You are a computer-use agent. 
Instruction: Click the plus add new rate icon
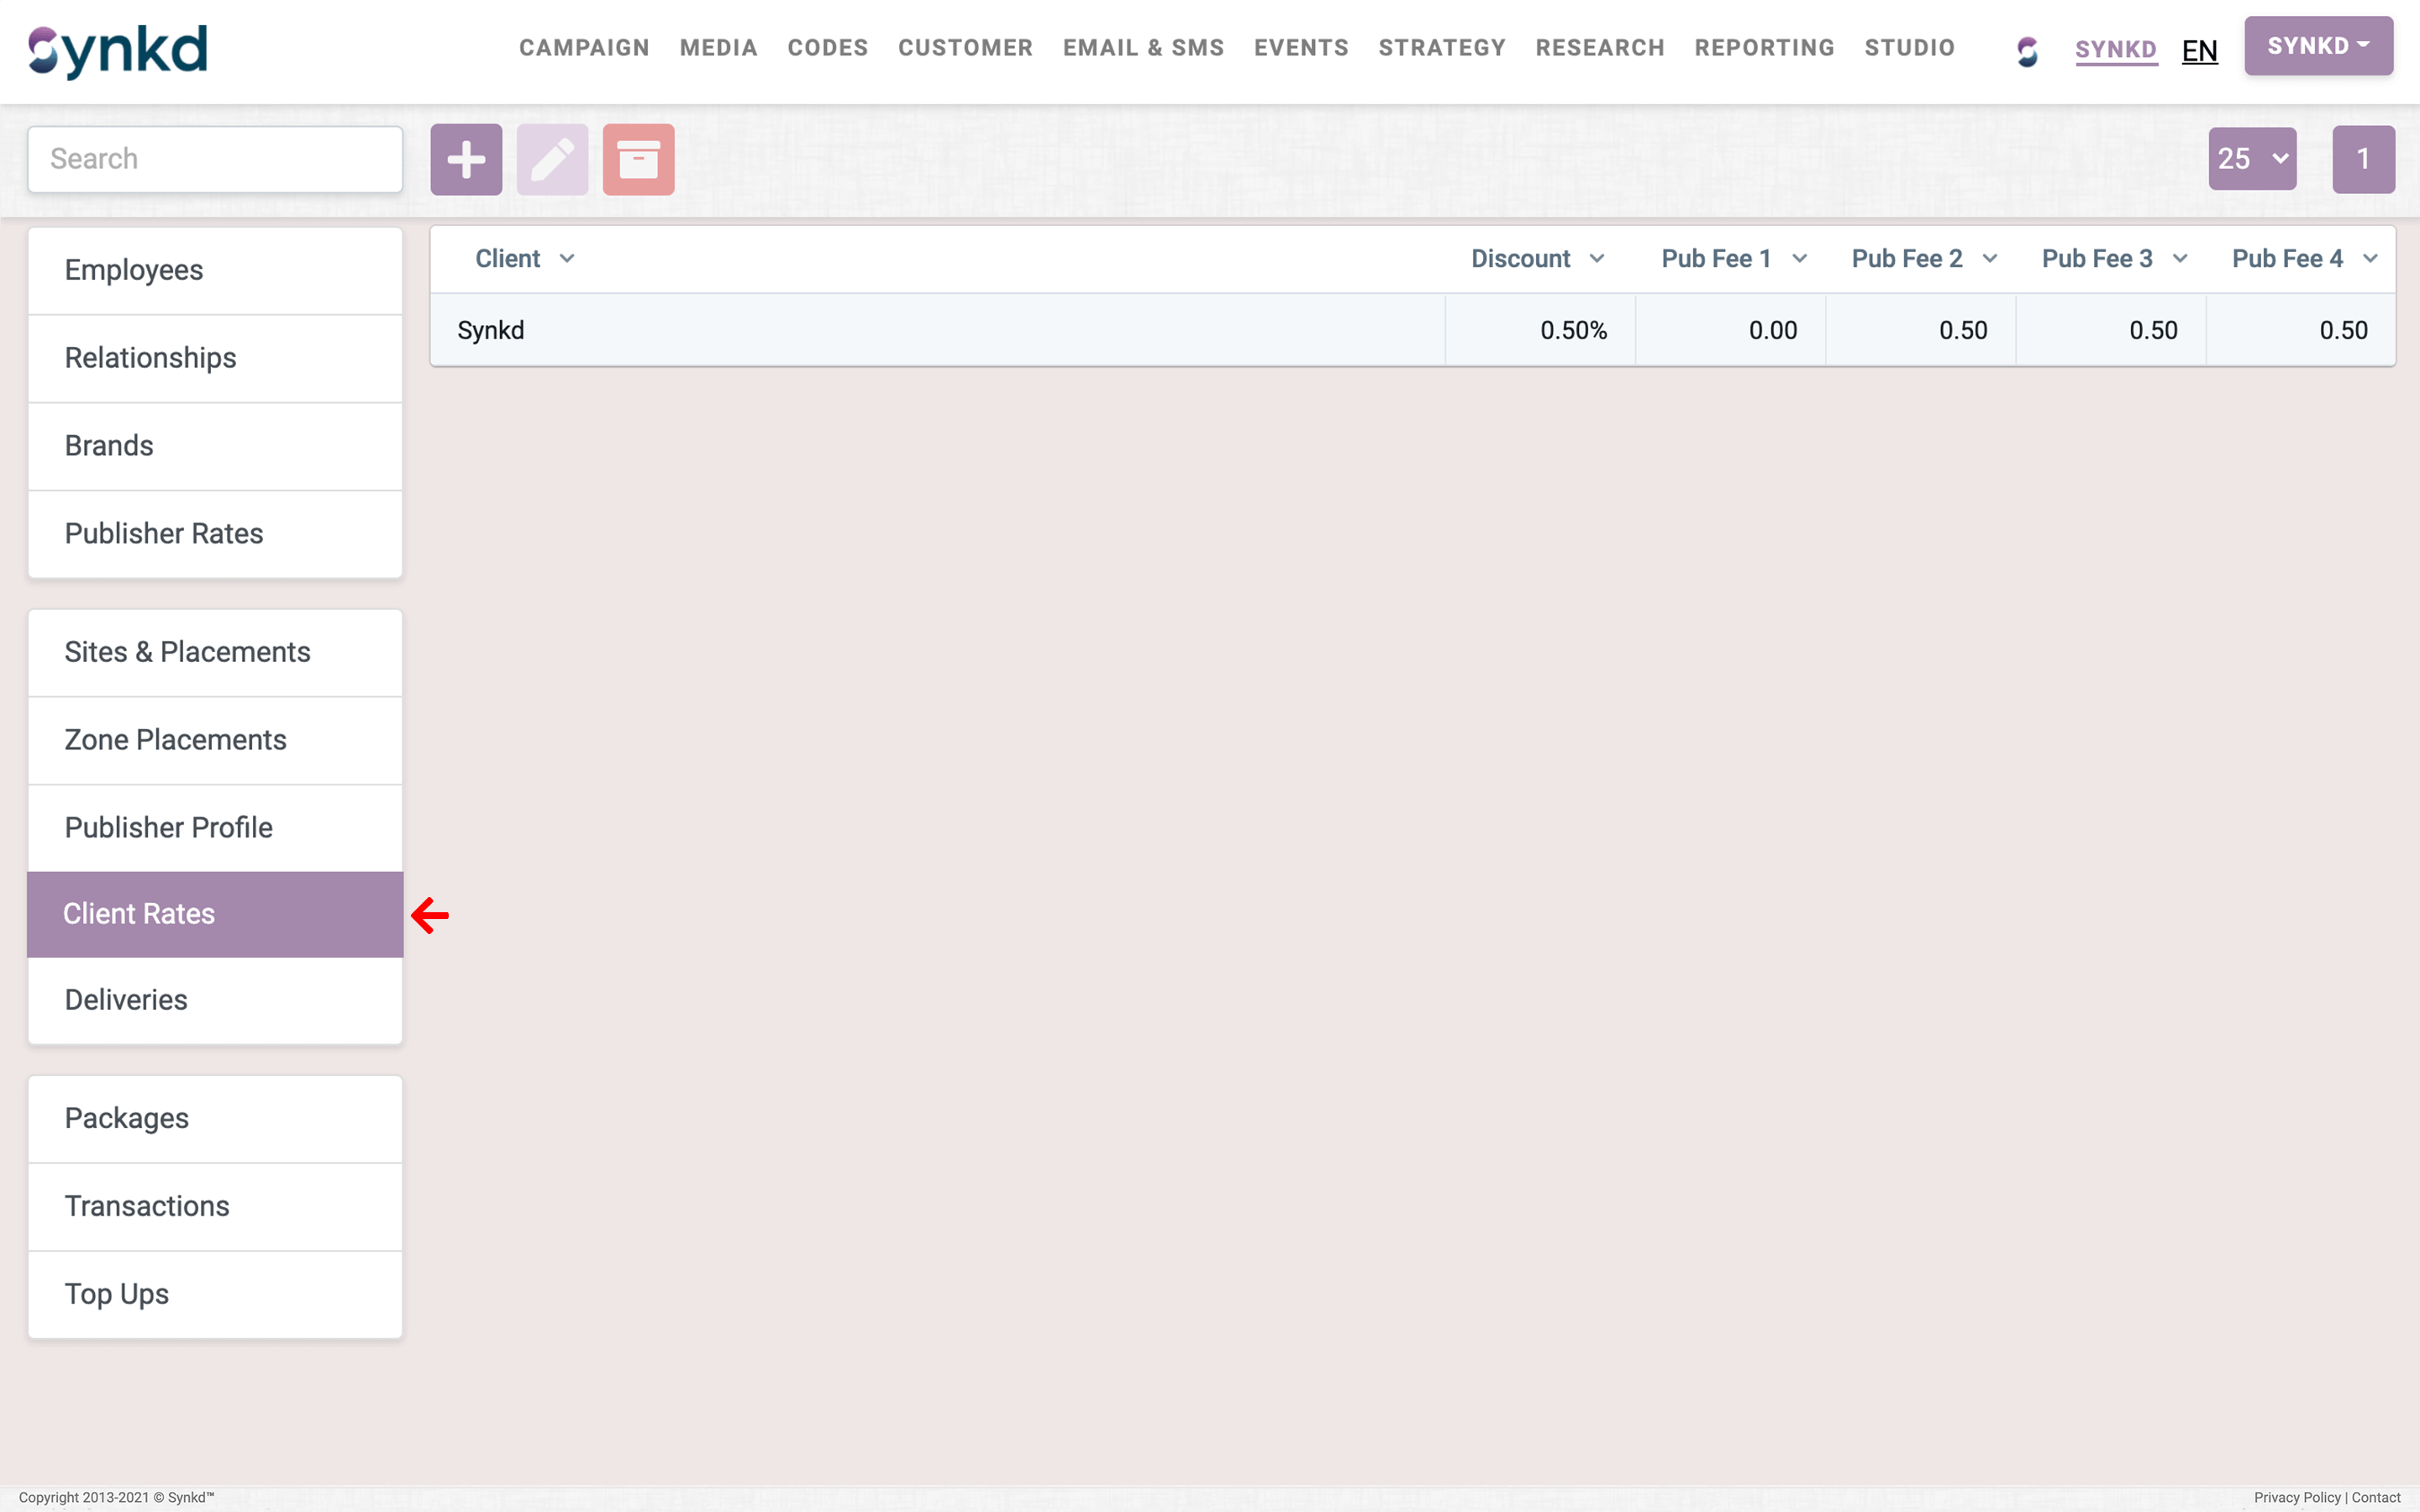(x=466, y=159)
